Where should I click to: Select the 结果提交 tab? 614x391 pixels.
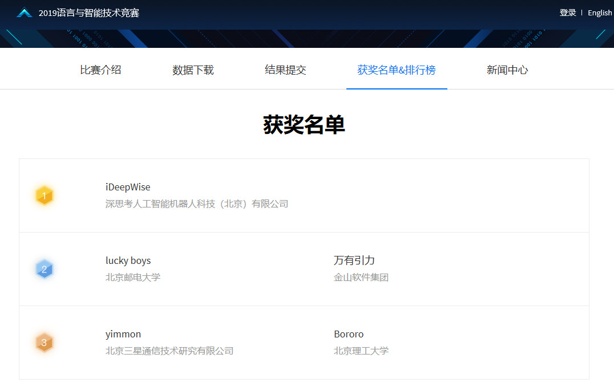point(285,70)
